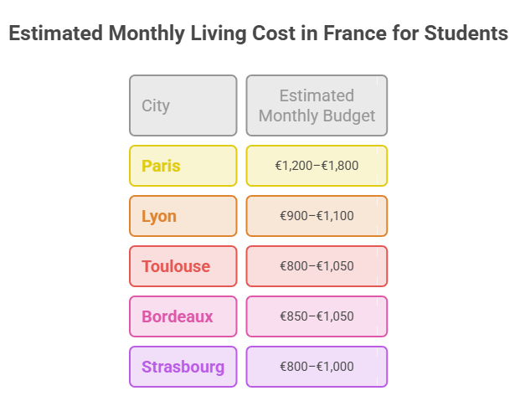
Task: Select the Lyon city cell
Action: tap(183, 216)
